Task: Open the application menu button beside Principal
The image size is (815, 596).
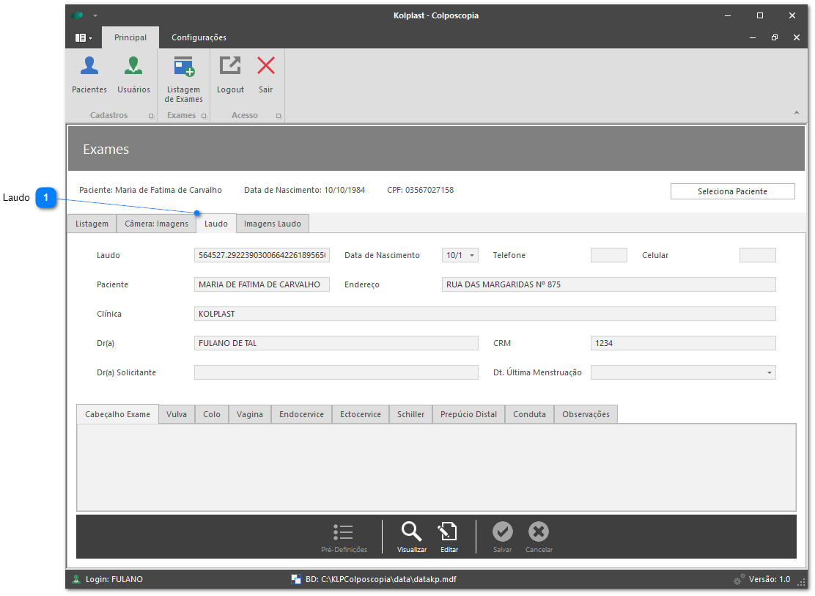Action: (x=84, y=37)
